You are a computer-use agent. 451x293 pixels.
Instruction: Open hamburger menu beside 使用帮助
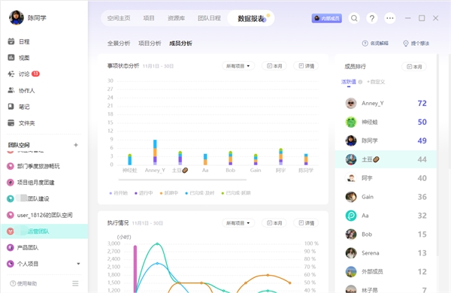(75, 283)
